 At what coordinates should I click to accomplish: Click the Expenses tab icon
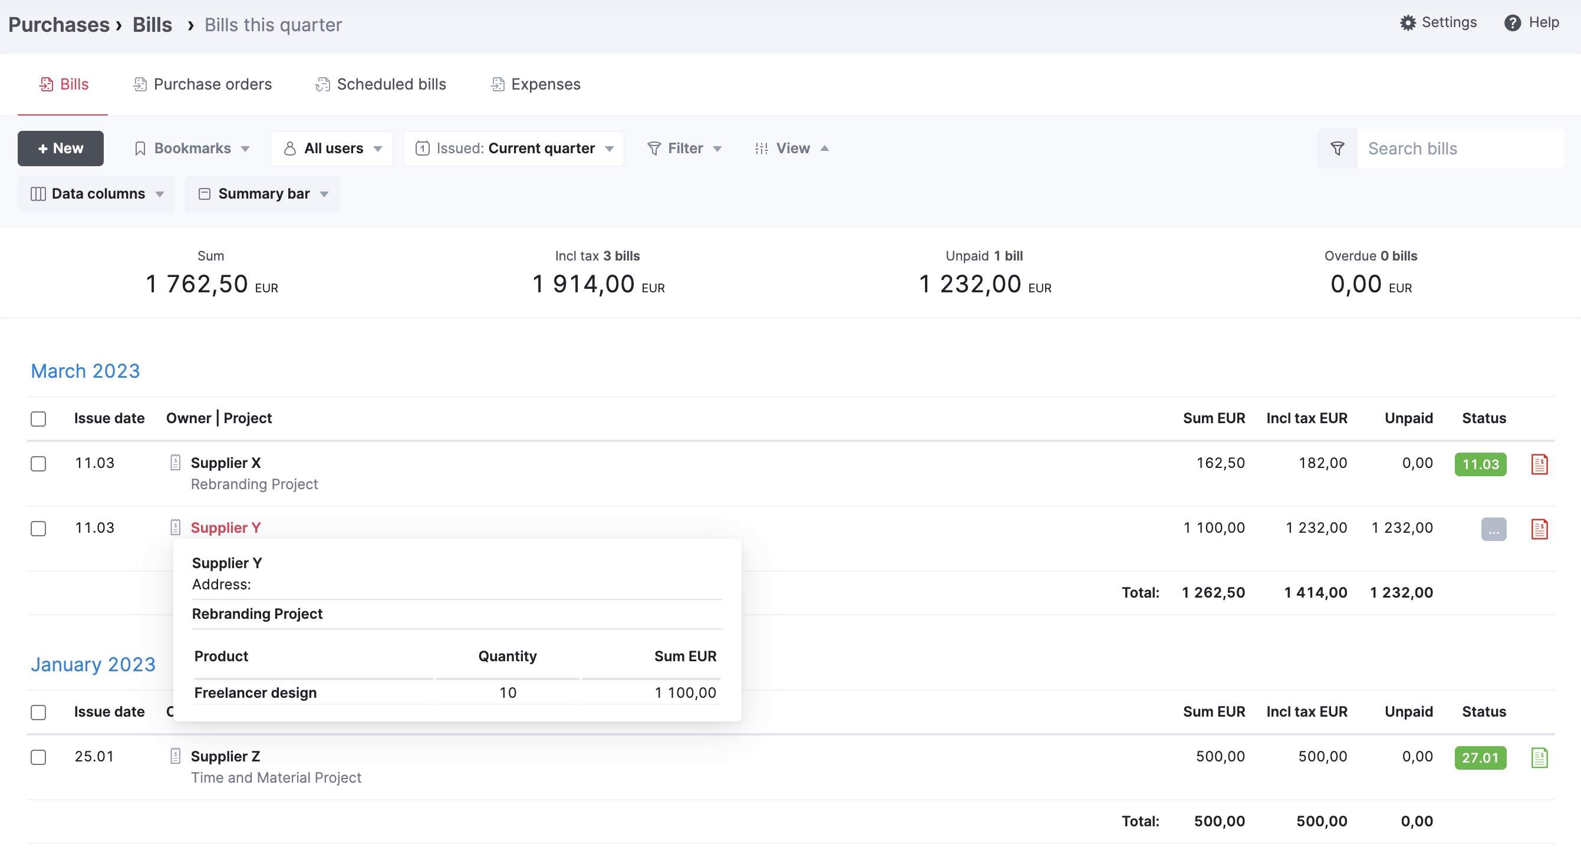(498, 85)
